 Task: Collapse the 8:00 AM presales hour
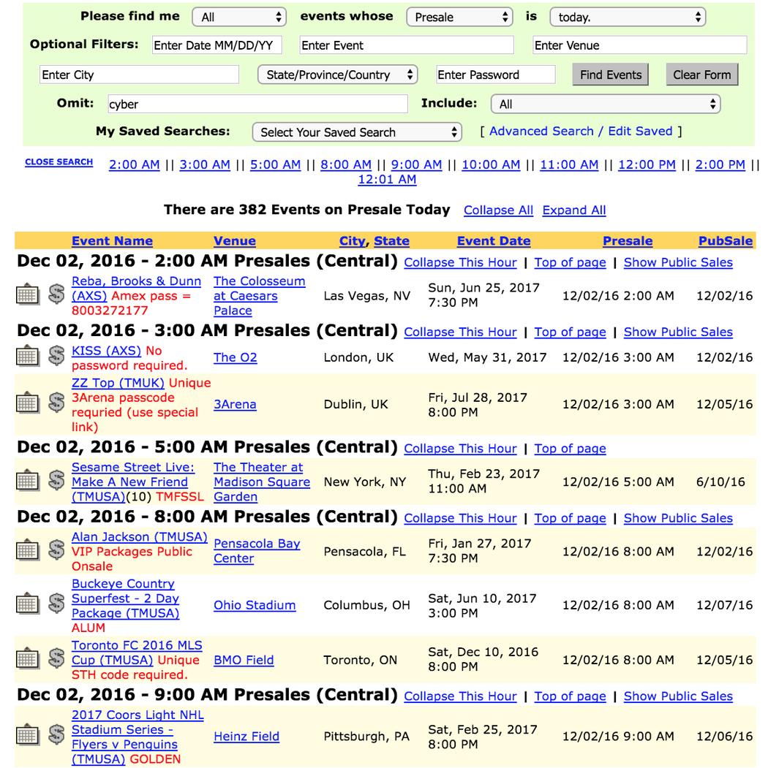[460, 518]
